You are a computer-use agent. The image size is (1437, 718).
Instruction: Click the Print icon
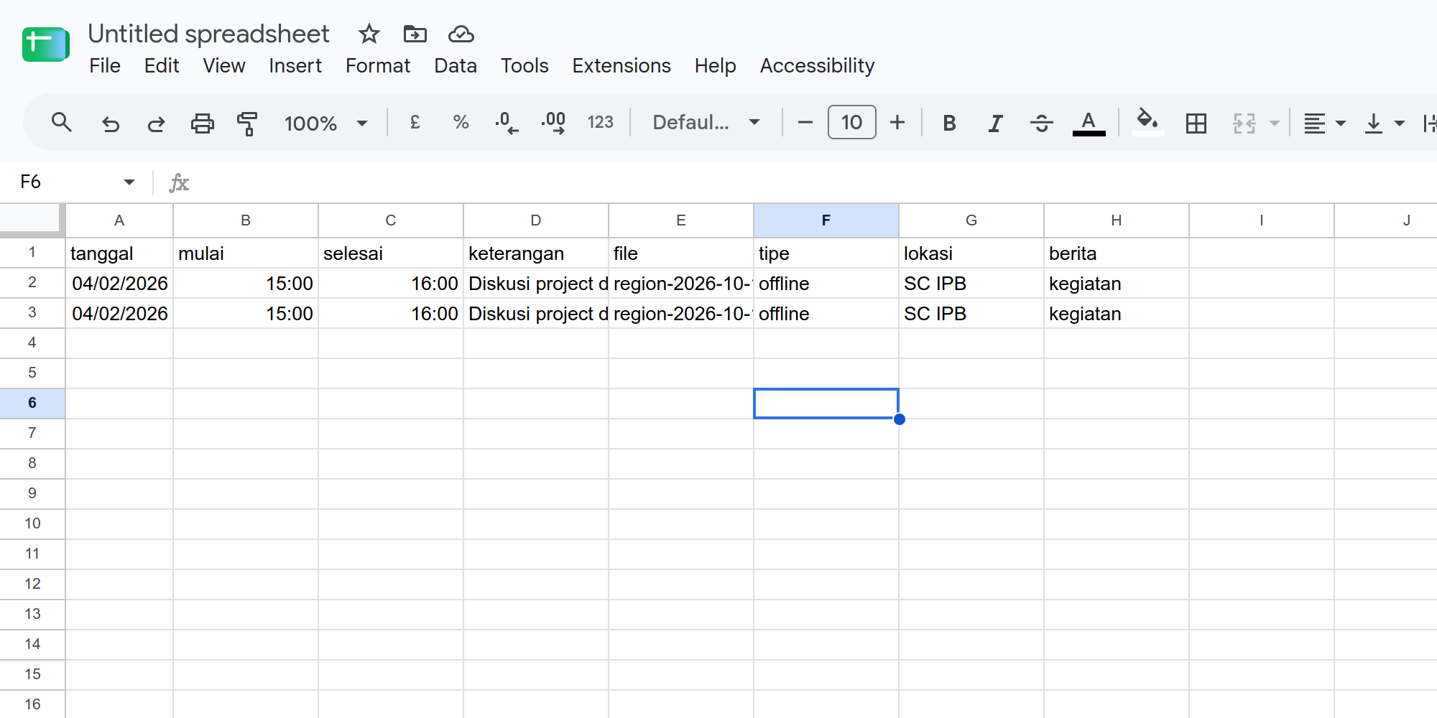[202, 123]
